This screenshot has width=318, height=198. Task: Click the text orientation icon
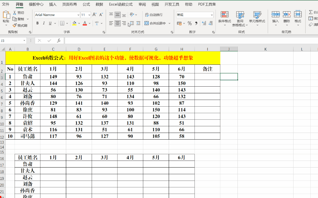coord(132,15)
